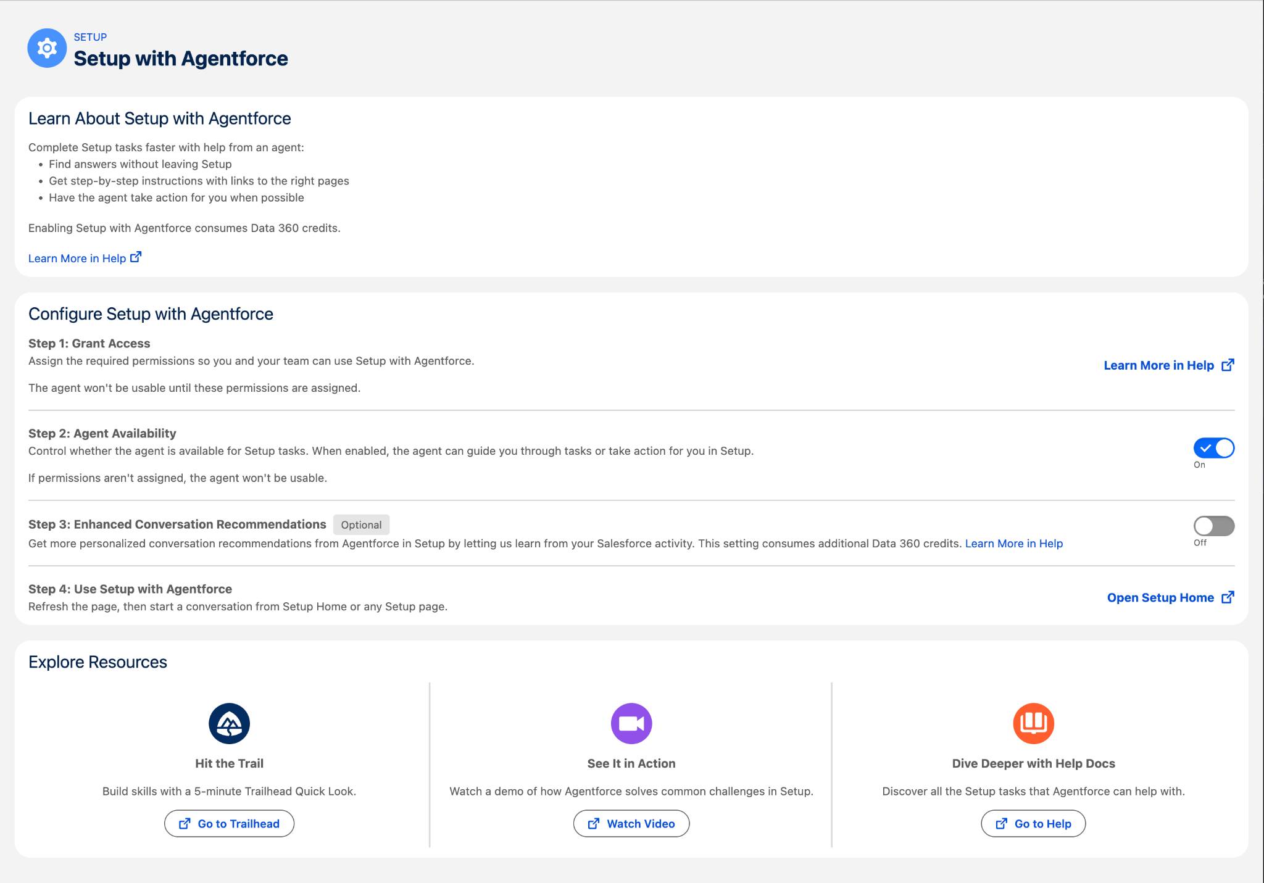
Task: Click the Step 1: Grant Access heading
Action: [x=89, y=344]
